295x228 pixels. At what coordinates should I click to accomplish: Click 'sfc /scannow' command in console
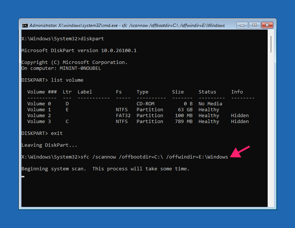tap(98, 157)
